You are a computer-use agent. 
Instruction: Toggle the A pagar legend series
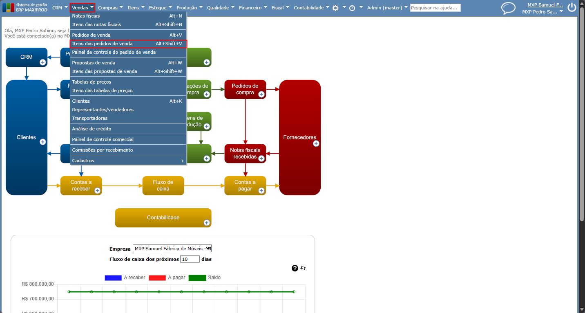(165, 278)
